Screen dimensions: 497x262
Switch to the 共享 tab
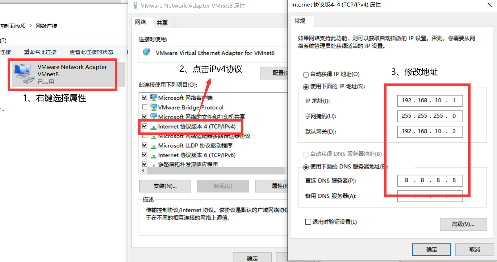coord(162,23)
